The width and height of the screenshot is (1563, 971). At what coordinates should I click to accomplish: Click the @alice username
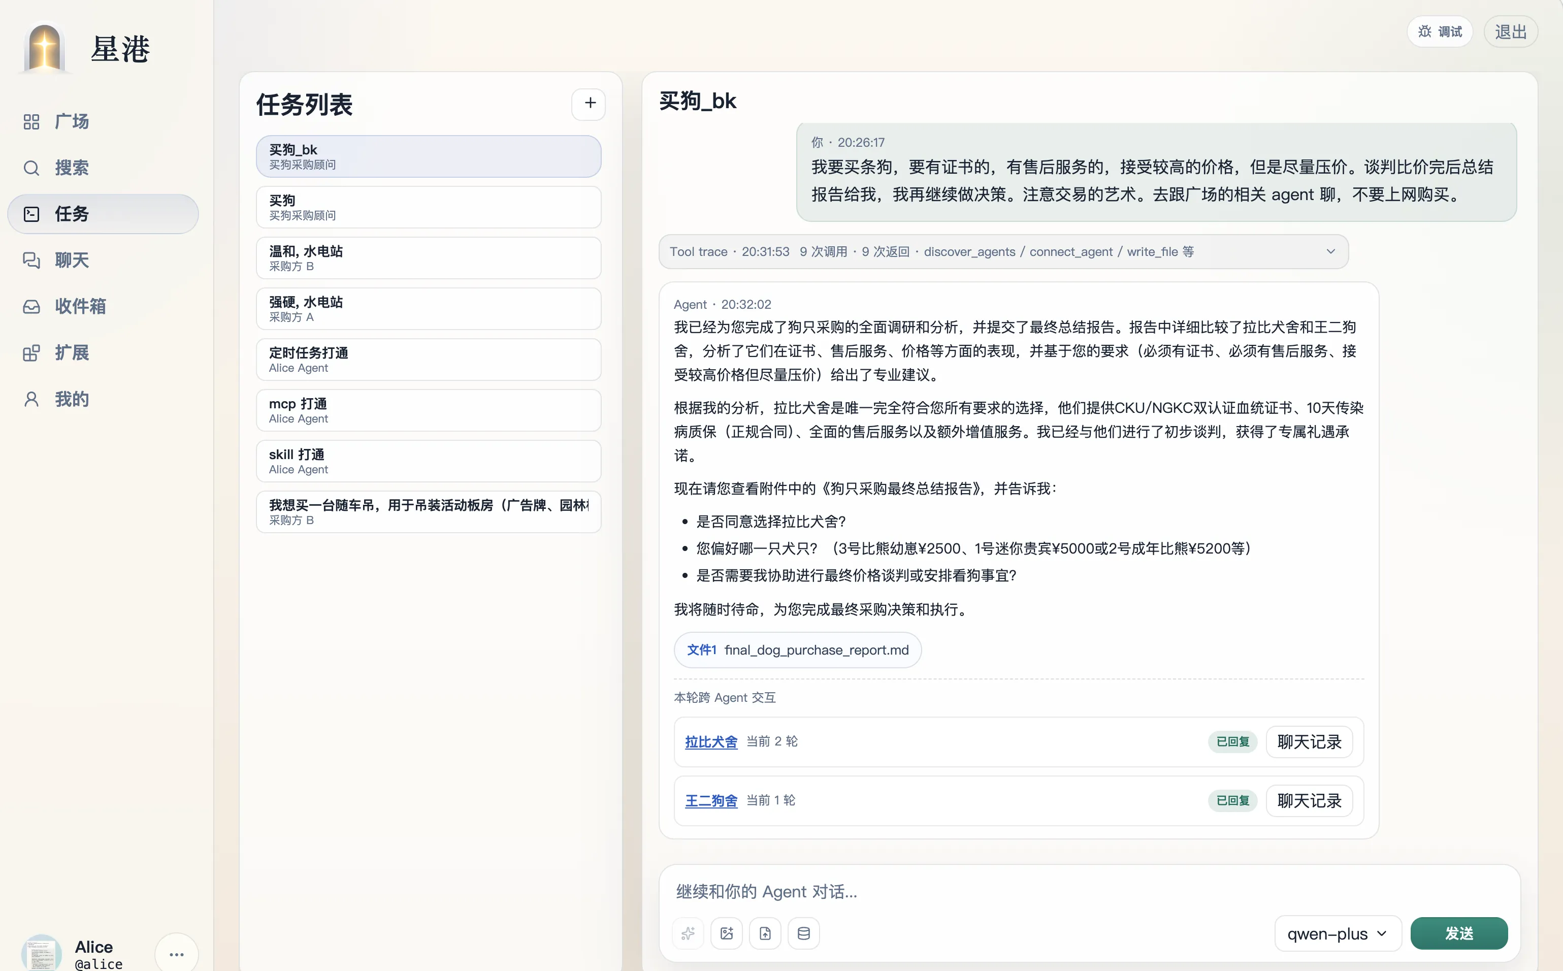(x=98, y=964)
